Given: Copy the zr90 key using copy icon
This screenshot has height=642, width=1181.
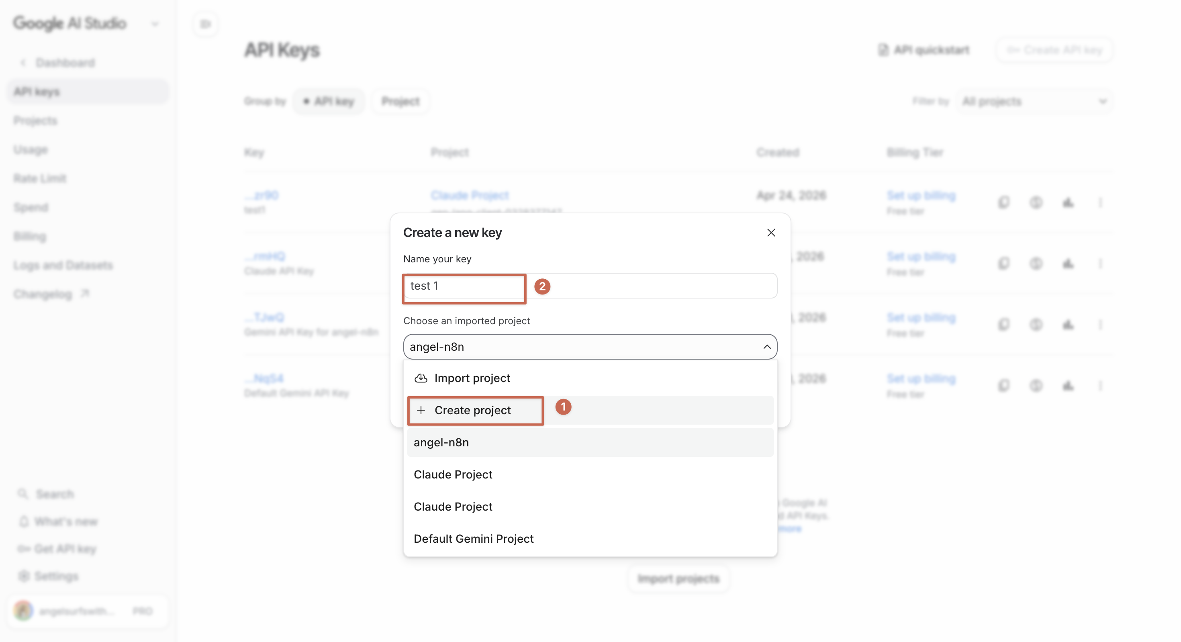Looking at the screenshot, I should point(1003,202).
